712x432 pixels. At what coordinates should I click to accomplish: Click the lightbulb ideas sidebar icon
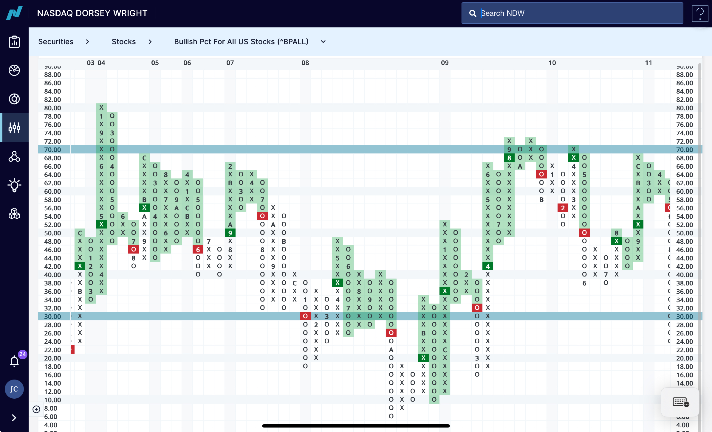14,185
